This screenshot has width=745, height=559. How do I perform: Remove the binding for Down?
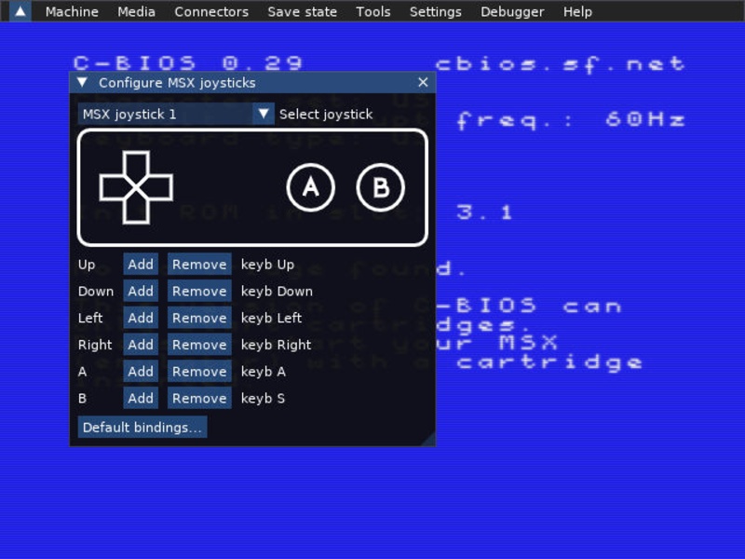point(199,291)
